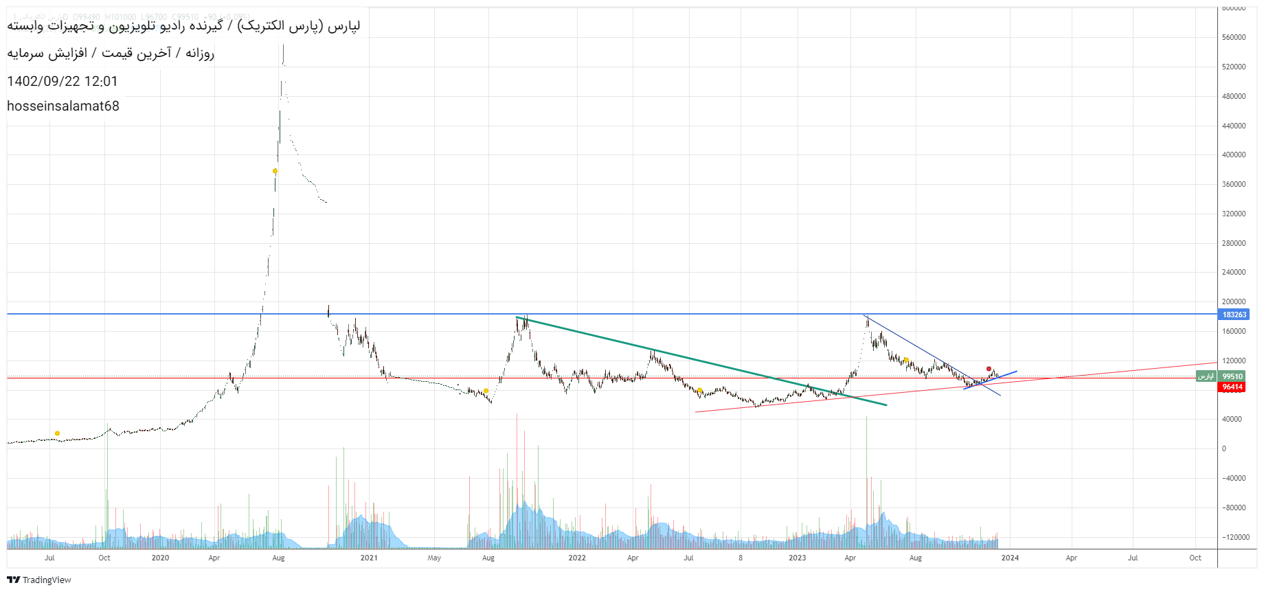Select the yellow dot marker on the 2020 price spike
Screen dimensions: 1264x592
[x=275, y=171]
